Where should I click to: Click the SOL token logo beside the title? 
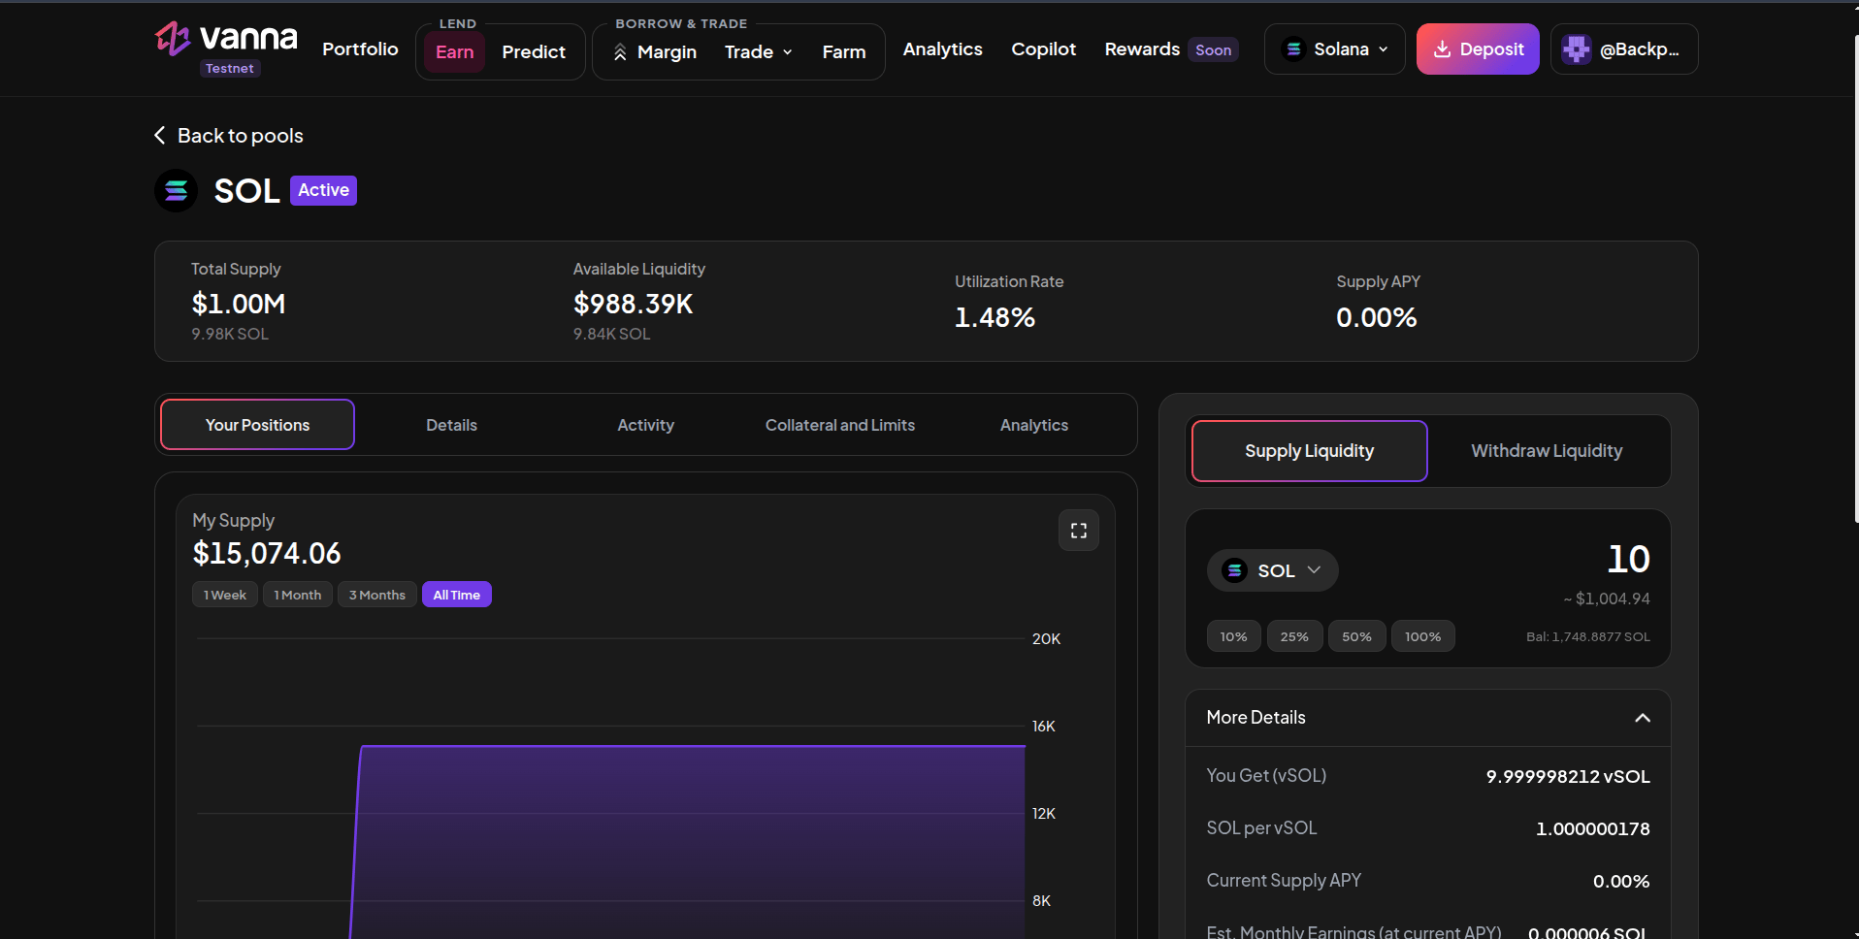click(176, 190)
